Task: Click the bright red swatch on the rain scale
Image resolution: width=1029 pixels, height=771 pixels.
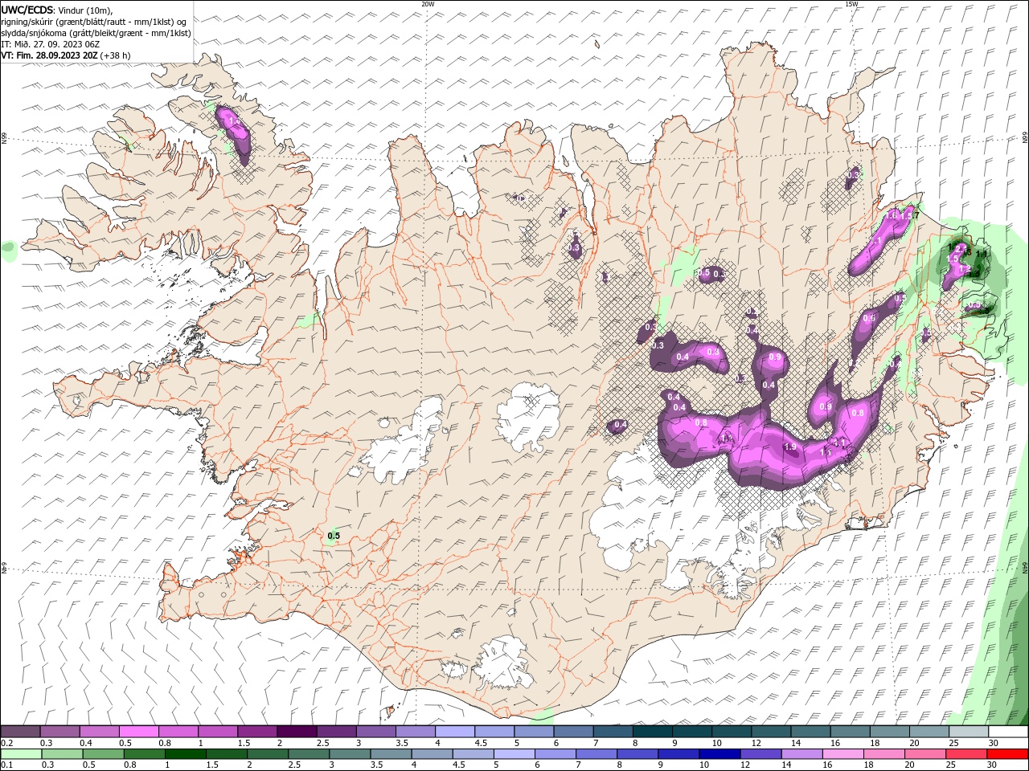Action: coord(1008,754)
